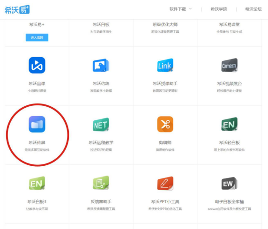Screen dimensions: 268x229
Task: Open the 希沃品课 app icon
Action: [x=37, y=65]
